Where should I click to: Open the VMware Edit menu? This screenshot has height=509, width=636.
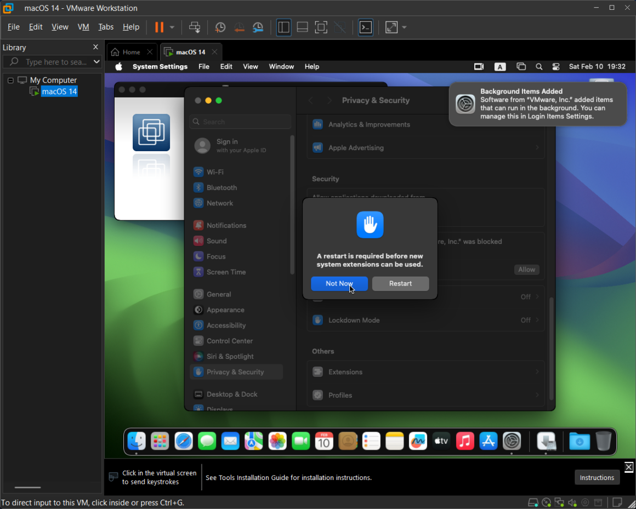tap(36, 27)
